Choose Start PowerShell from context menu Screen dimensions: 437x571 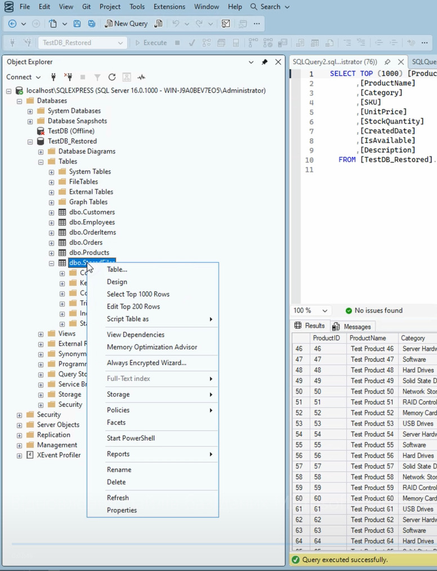(x=131, y=438)
